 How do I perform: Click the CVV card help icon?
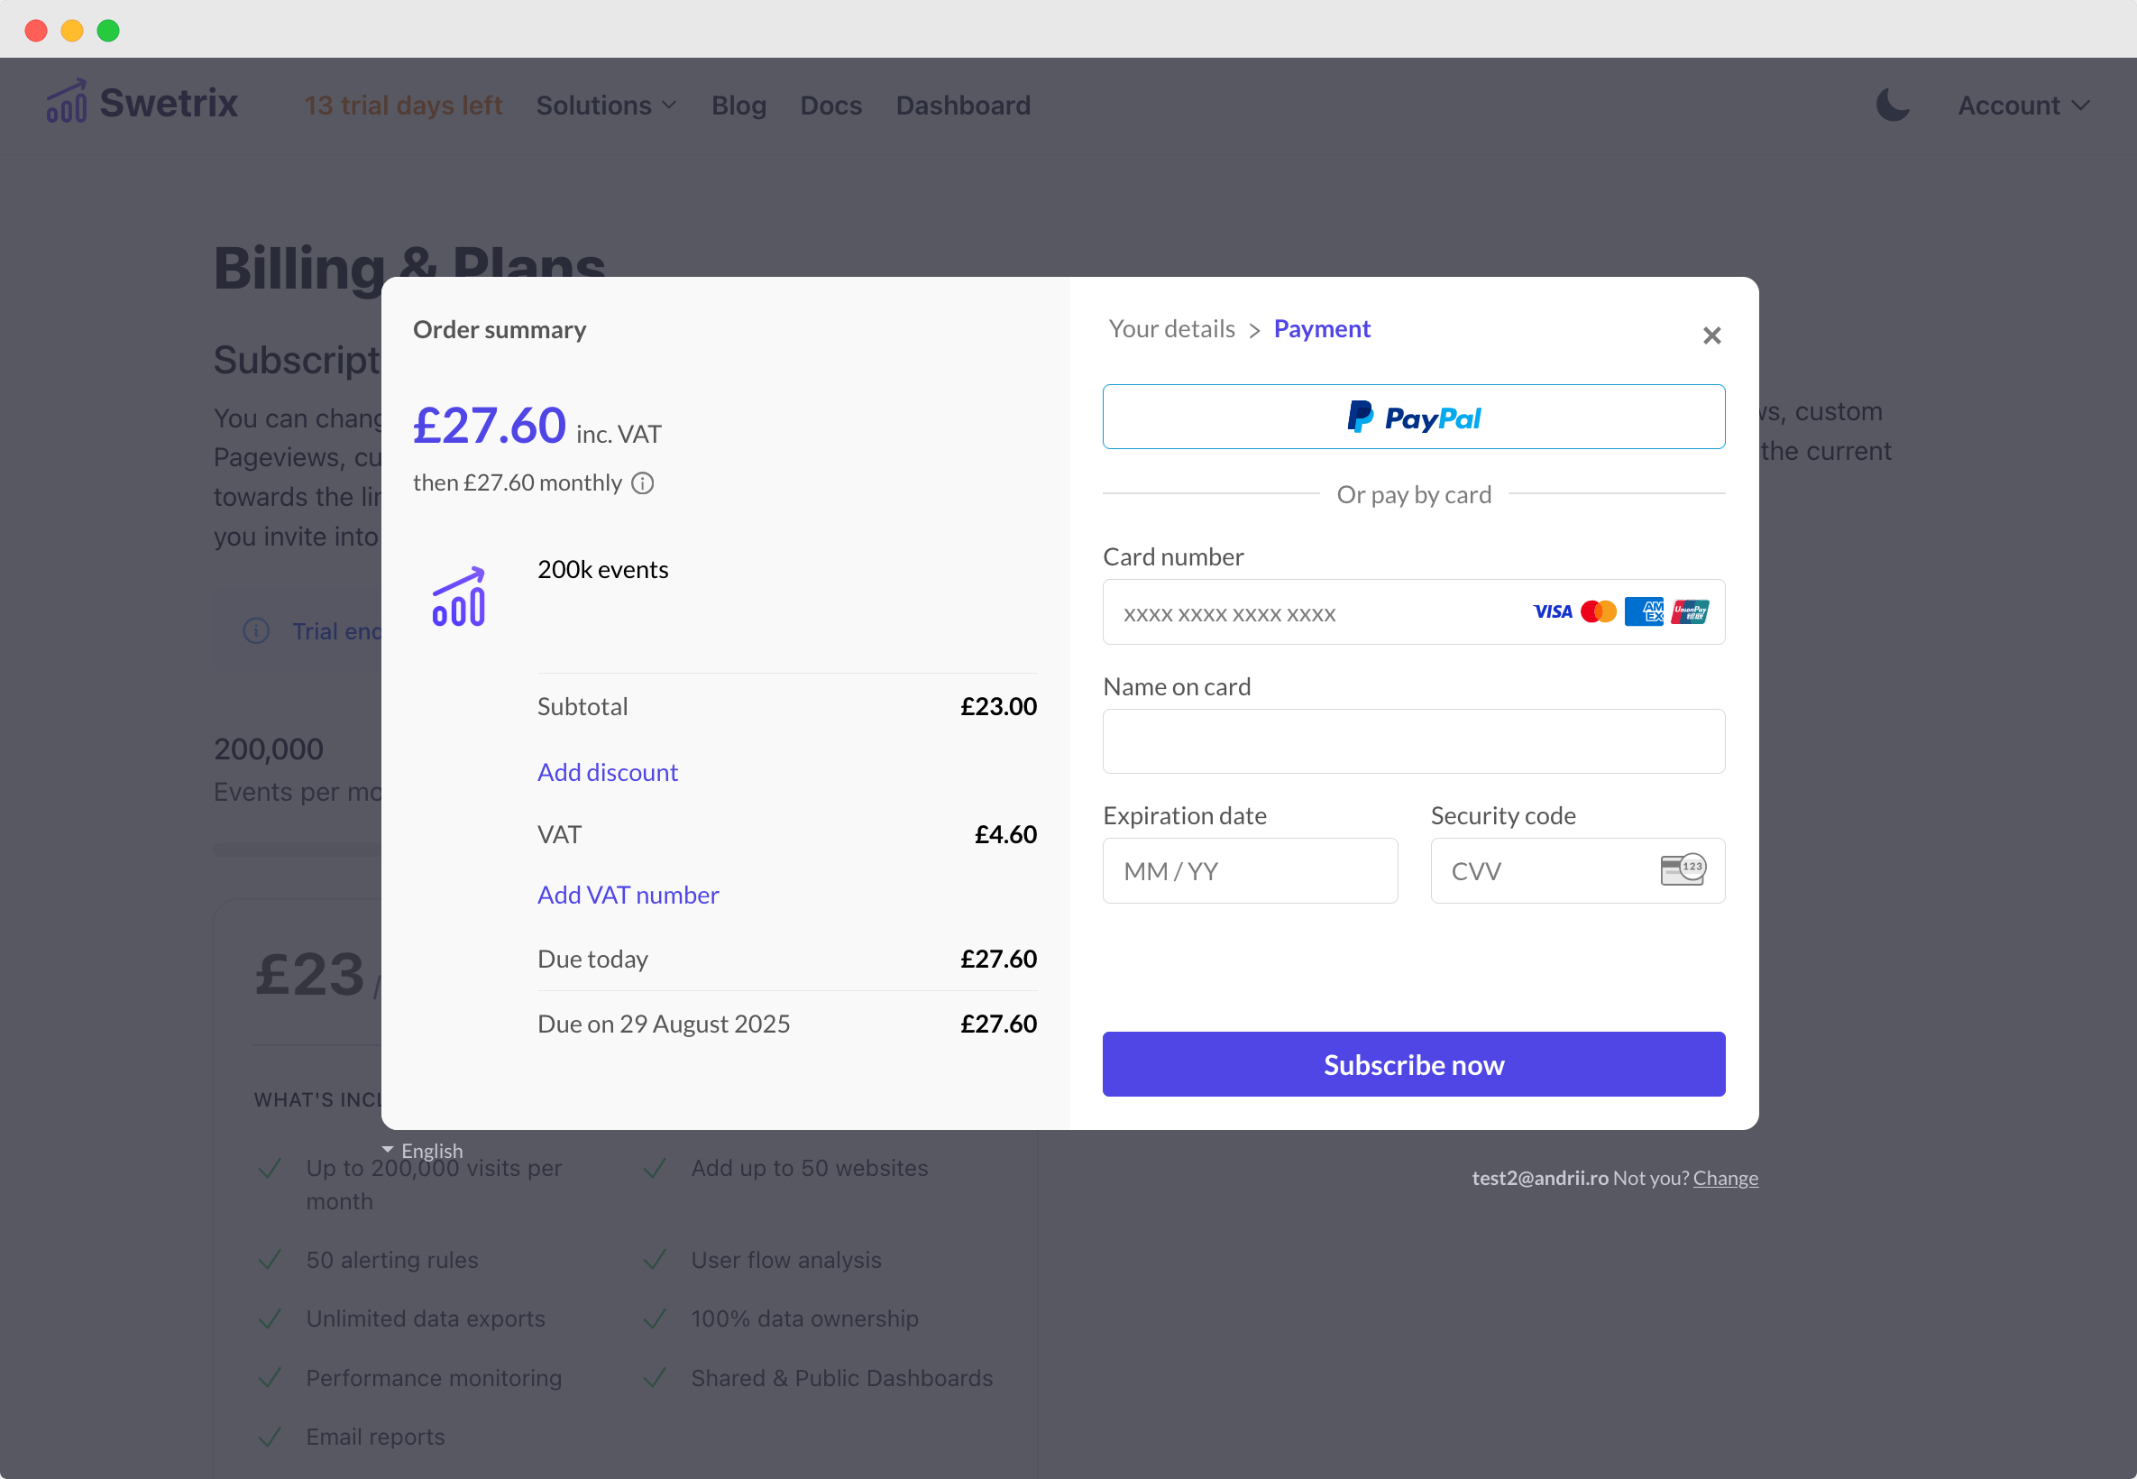click(x=1683, y=870)
